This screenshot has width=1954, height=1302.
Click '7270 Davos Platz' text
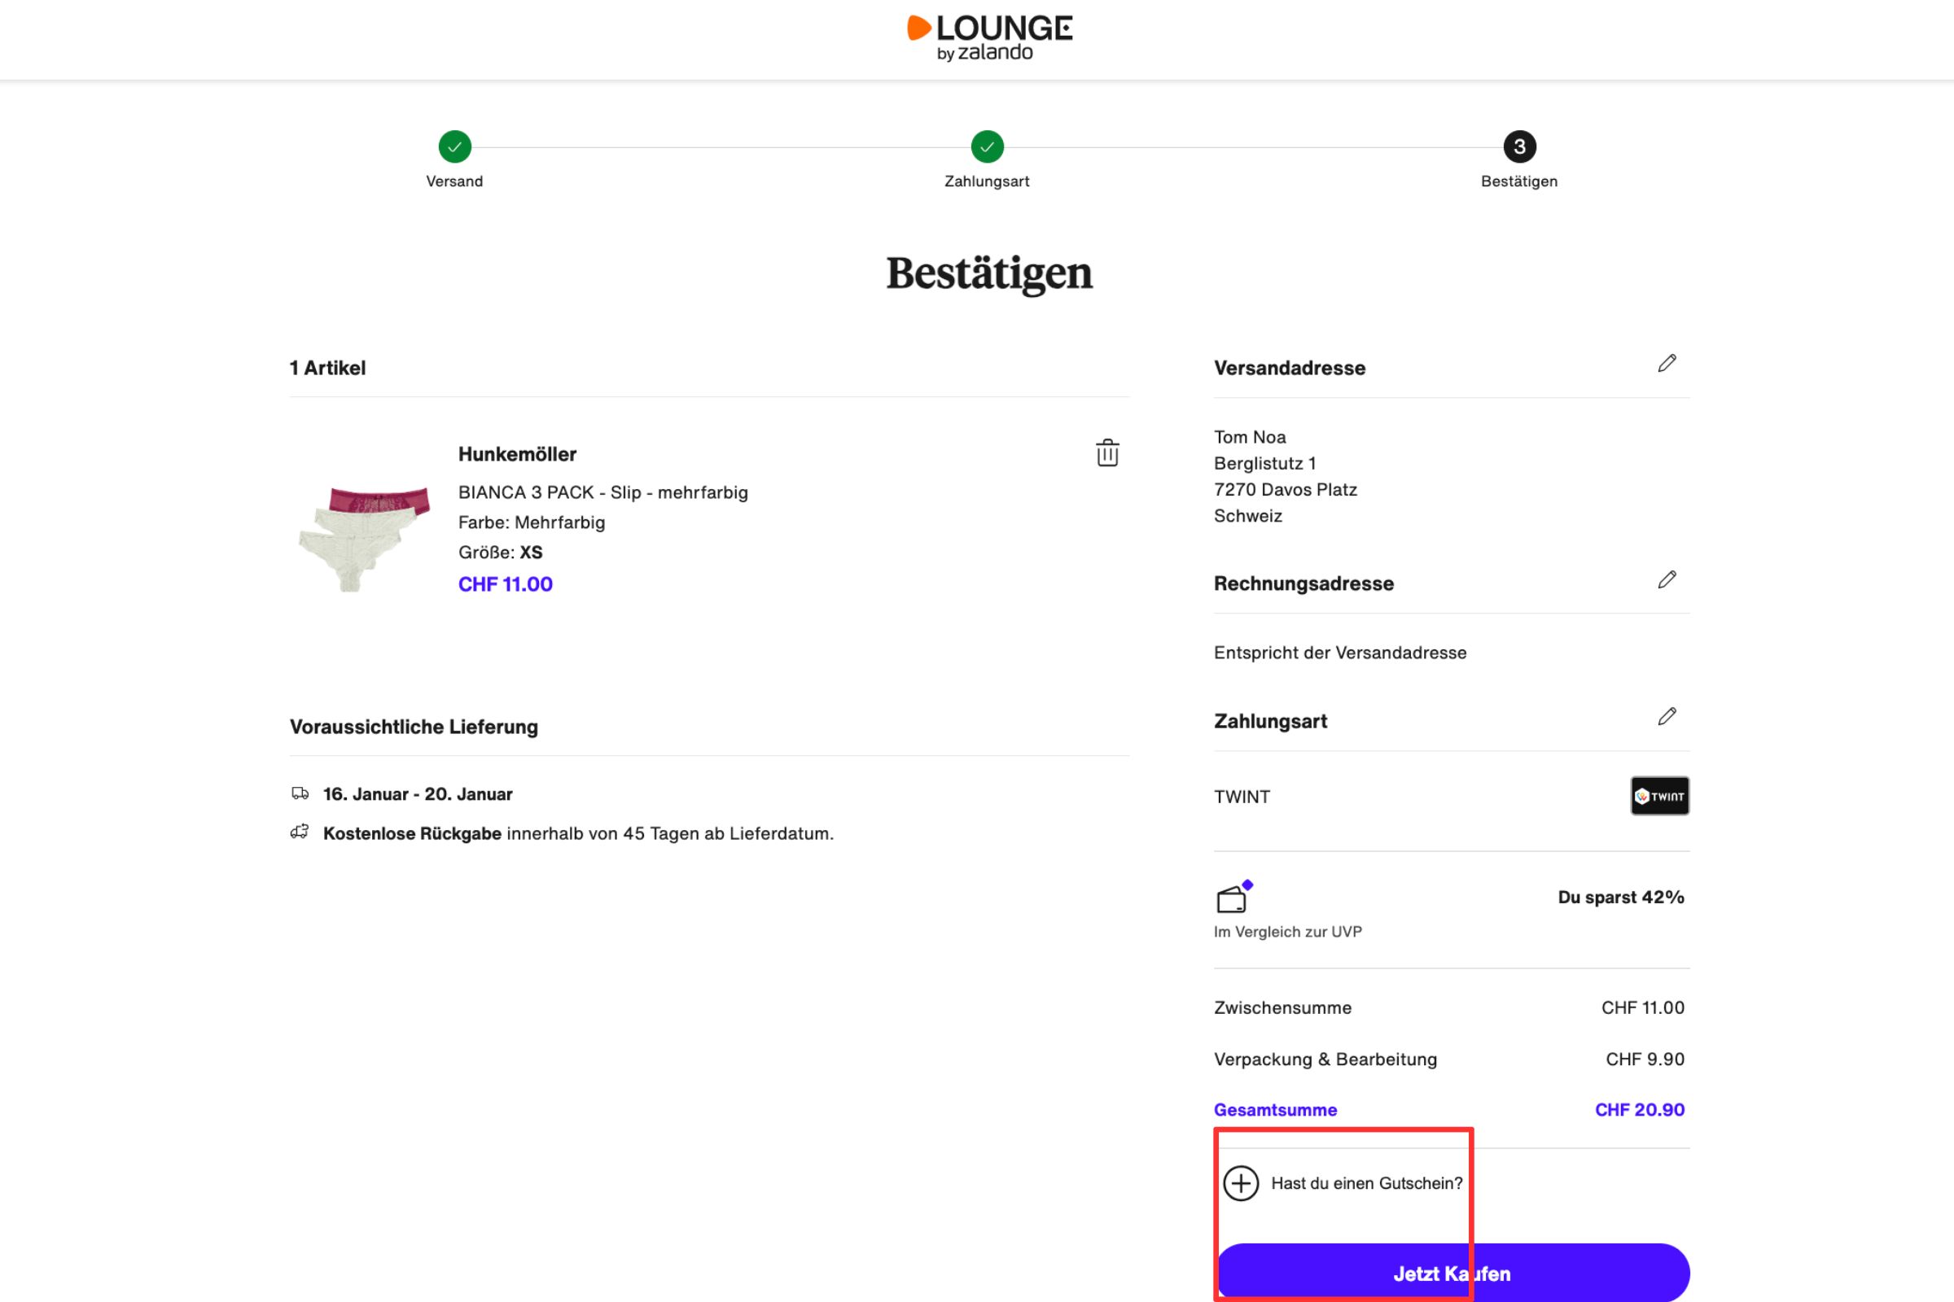(1286, 490)
